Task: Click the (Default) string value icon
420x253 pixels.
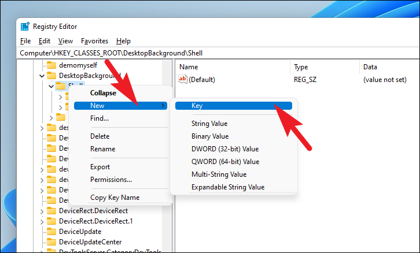Action: pos(183,79)
